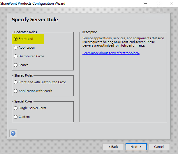Click the Back button
178x154 pixels.
point(113,147)
